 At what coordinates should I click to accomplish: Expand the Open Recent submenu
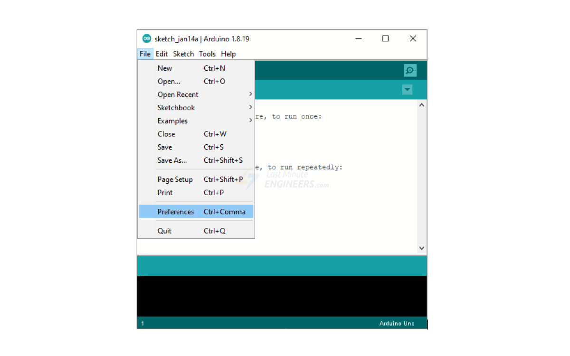point(196,94)
